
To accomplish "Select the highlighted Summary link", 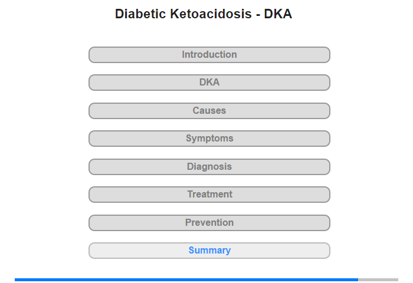I will (x=209, y=251).
